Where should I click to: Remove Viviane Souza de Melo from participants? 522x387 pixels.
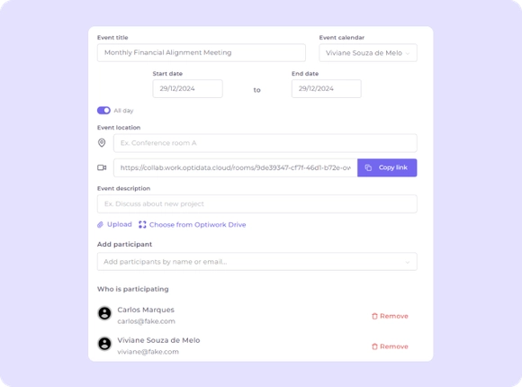[x=390, y=346]
